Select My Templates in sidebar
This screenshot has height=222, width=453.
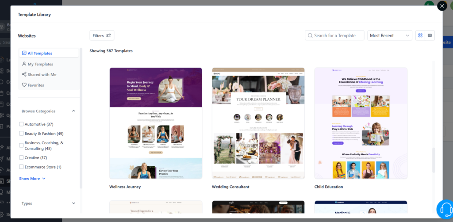click(x=49, y=64)
